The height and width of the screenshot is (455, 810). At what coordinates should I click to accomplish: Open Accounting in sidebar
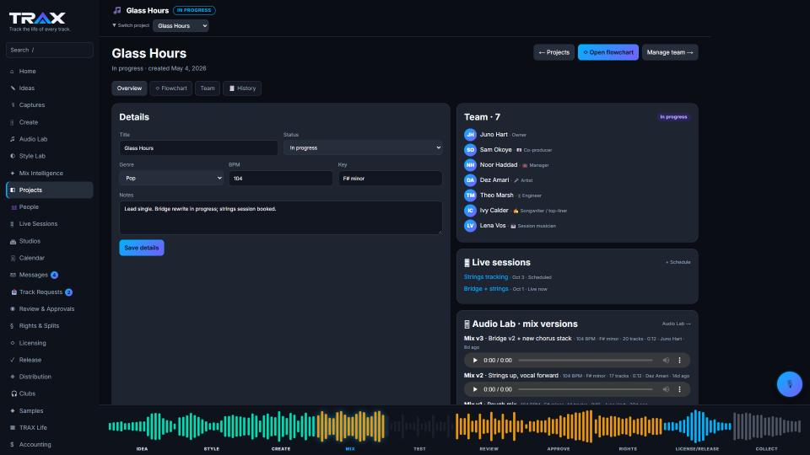point(50,445)
